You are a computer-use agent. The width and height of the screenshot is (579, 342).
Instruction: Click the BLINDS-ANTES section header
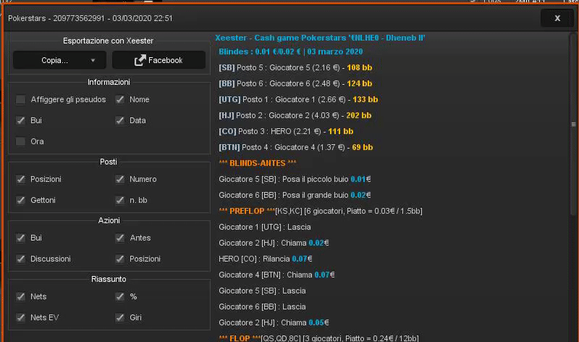pyautogui.click(x=258, y=163)
